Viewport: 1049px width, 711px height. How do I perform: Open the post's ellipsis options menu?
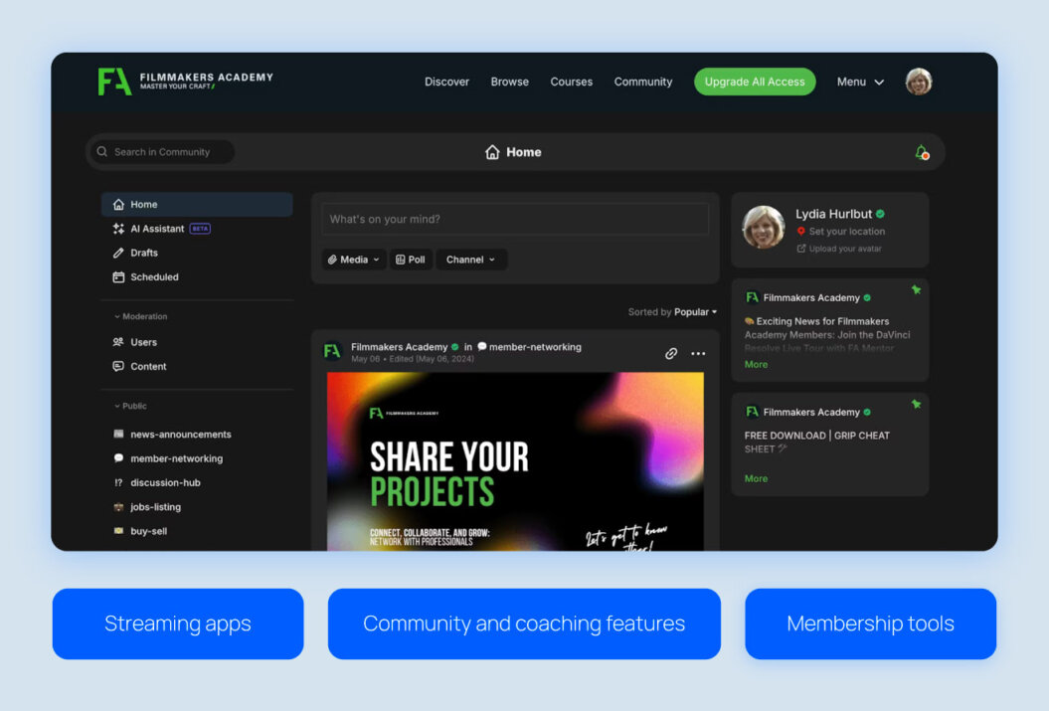click(698, 353)
